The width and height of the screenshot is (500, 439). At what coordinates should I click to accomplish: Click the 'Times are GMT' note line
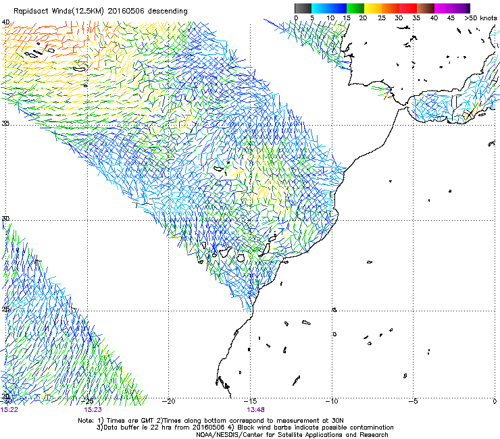tap(211, 421)
